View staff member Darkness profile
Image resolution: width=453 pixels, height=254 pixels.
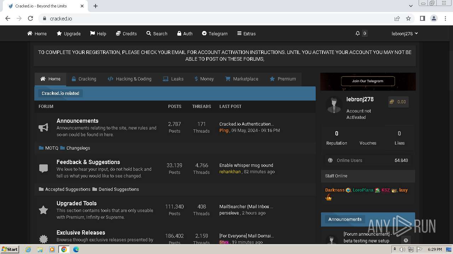(x=335, y=190)
